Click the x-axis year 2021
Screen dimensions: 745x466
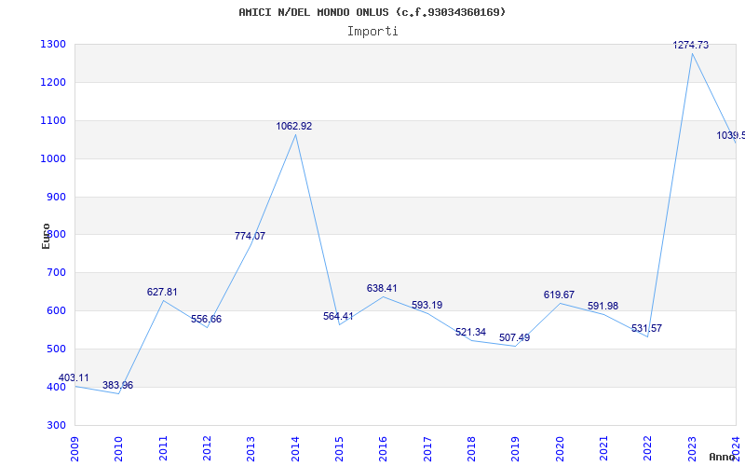(603, 448)
